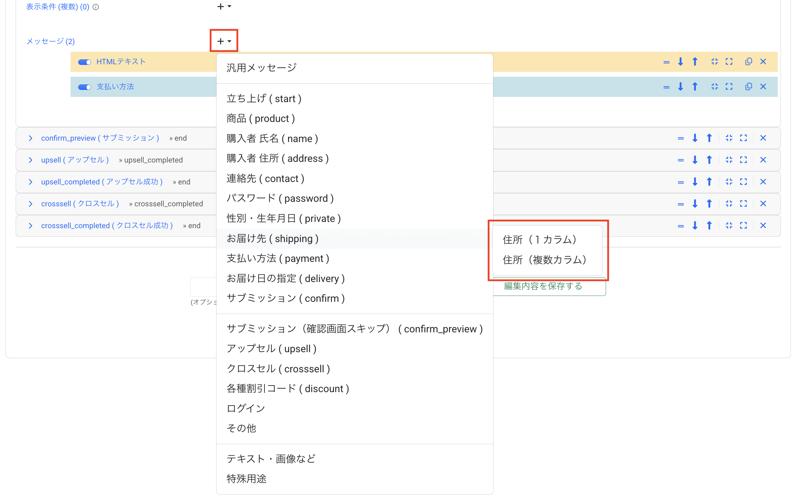The width and height of the screenshot is (793, 497).
Task: Move confirm_preview section down
Action: pos(695,138)
